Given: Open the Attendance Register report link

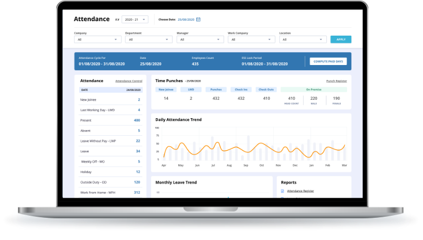Looking at the screenshot, I should (300, 191).
